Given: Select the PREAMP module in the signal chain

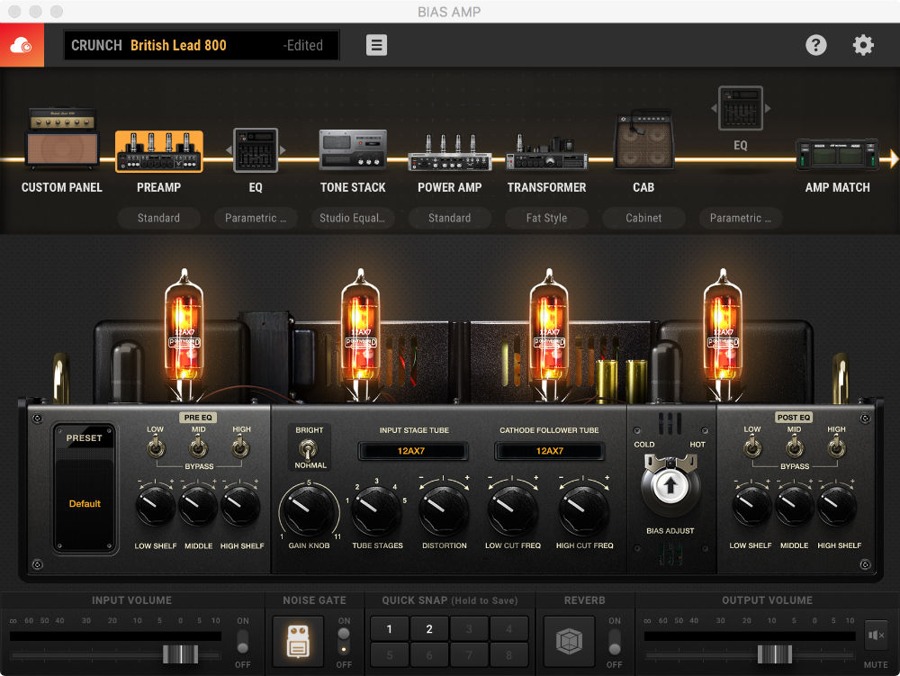Looking at the screenshot, I should tap(158, 151).
